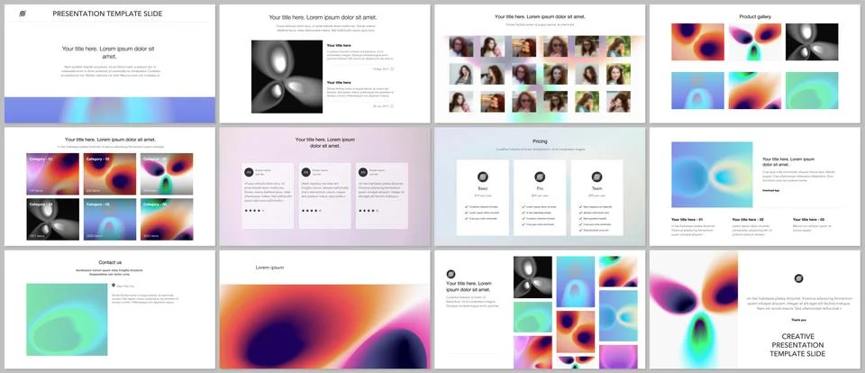Click the avatar circle on the first testimonial card
This screenshot has height=373, width=865.
point(249,172)
